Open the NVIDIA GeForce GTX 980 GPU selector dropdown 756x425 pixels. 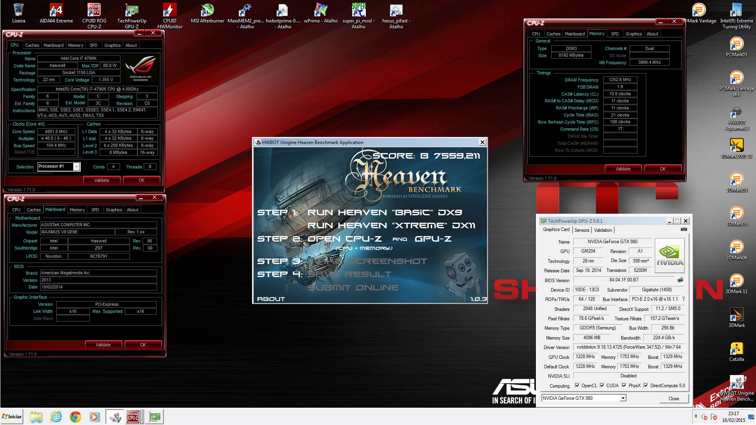click(623, 398)
